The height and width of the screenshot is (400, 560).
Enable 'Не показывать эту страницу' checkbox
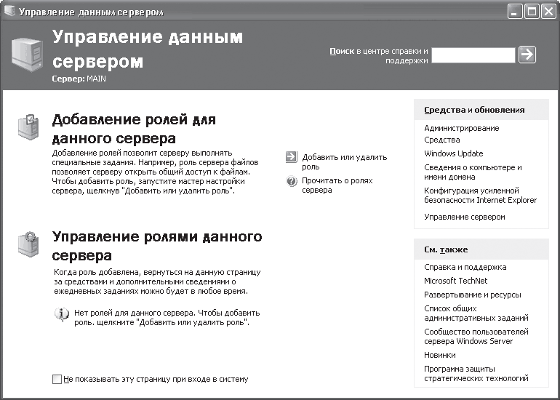[x=57, y=380]
